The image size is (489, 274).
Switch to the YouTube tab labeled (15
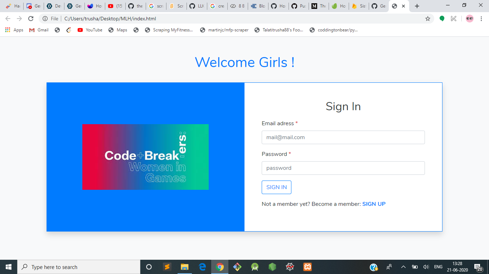coord(115,6)
